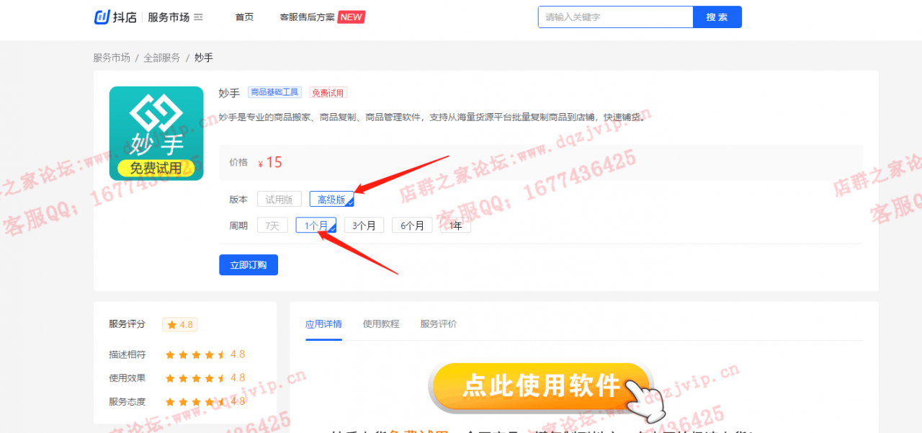
Task: Click the 抖店 logo icon
Action: tap(102, 17)
